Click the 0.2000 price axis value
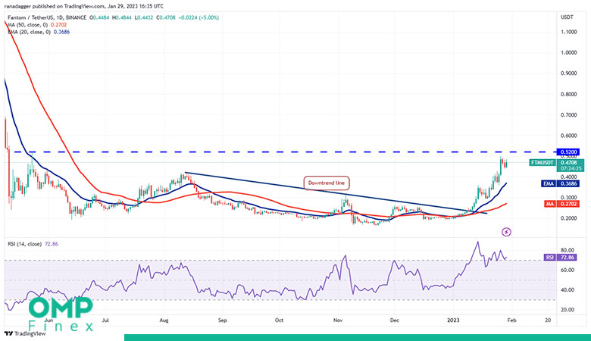This screenshot has width=591, height=341. [x=569, y=218]
